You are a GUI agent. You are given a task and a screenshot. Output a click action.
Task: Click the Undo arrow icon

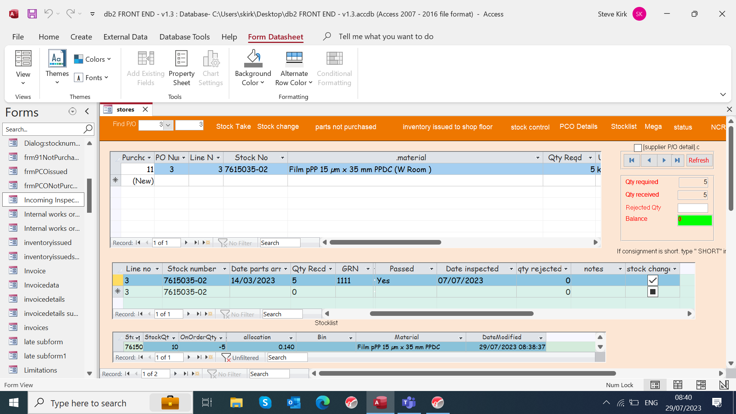48,14
